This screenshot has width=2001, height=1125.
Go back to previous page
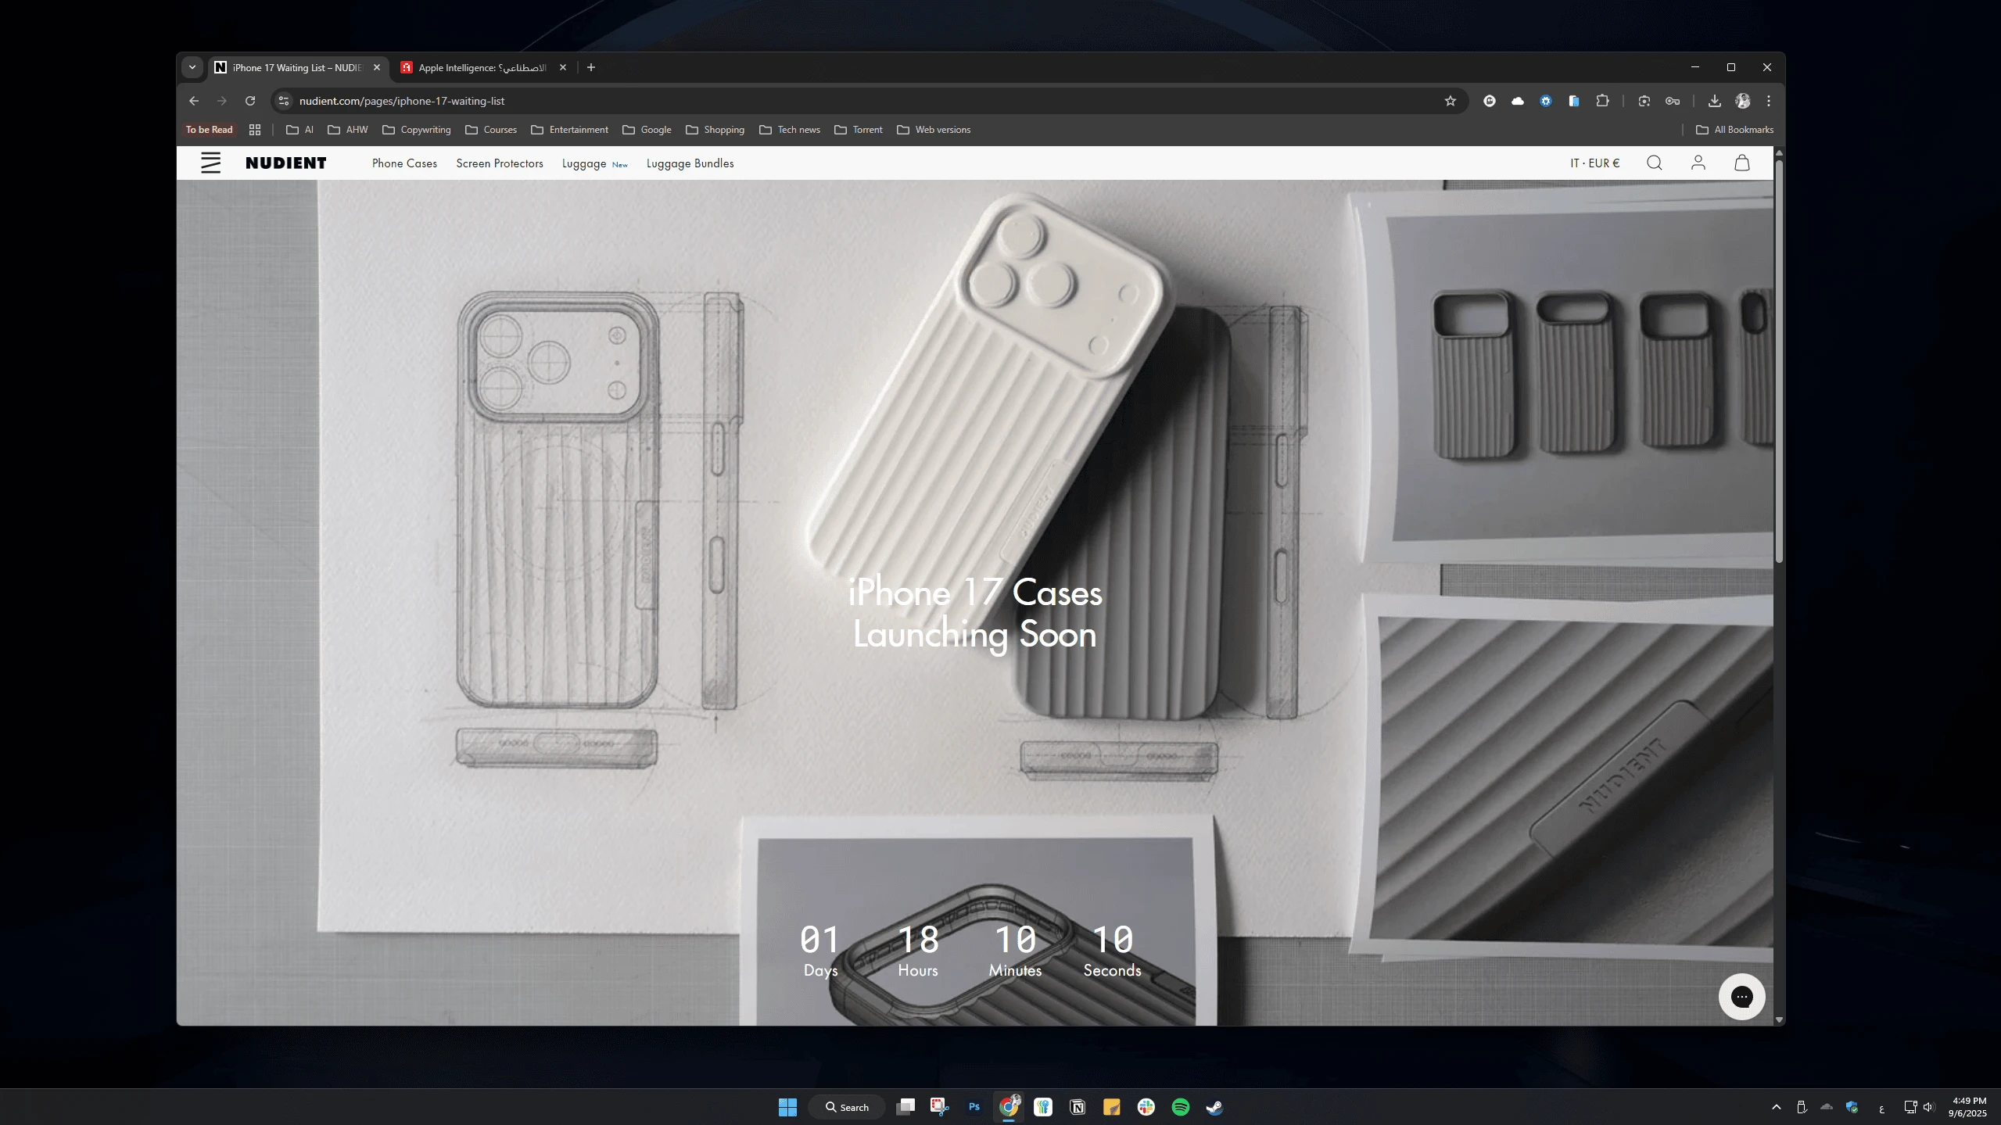(x=194, y=101)
